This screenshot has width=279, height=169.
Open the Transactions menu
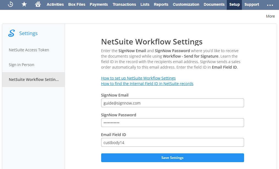[124, 4]
